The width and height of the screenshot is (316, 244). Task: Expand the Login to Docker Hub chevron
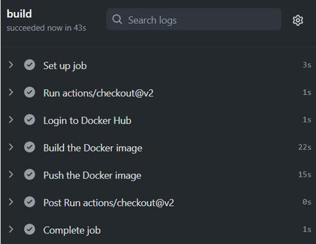point(11,119)
